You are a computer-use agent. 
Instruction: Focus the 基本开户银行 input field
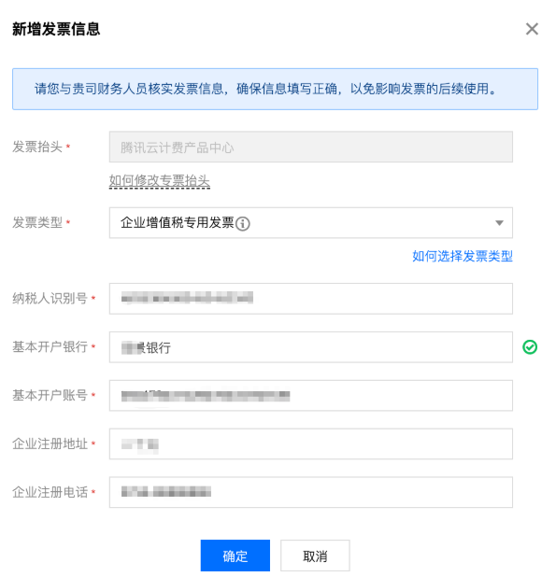[x=311, y=347]
